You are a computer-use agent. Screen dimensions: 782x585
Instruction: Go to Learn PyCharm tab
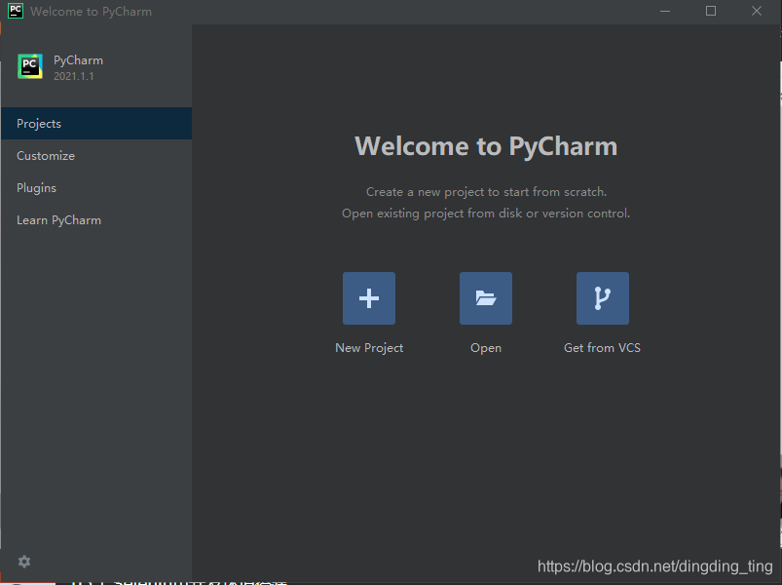pos(96,220)
